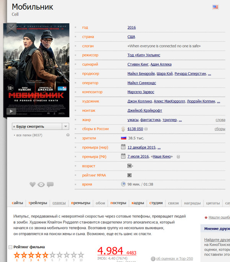Collapse the Рейтинг фильма section
230x262 pixels.
(x=10, y=247)
